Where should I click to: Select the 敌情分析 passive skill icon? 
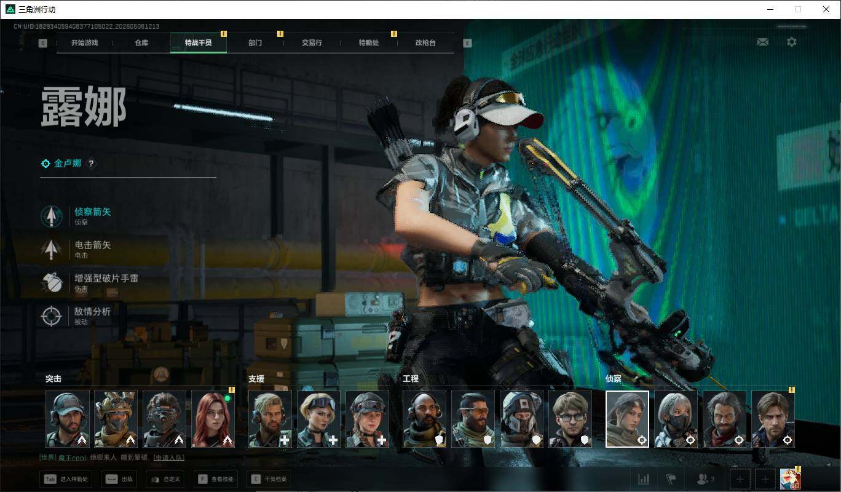[52, 315]
